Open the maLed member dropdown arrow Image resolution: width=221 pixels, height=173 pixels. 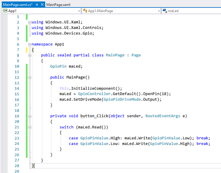(218, 11)
